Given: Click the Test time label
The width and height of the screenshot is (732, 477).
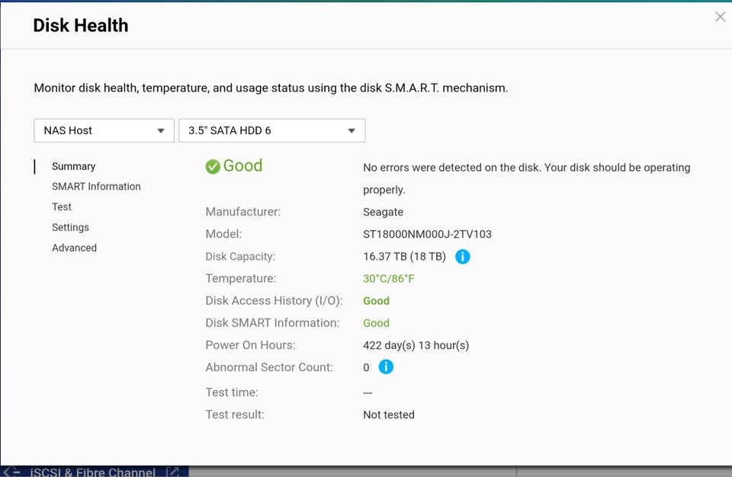Looking at the screenshot, I should 232,392.
